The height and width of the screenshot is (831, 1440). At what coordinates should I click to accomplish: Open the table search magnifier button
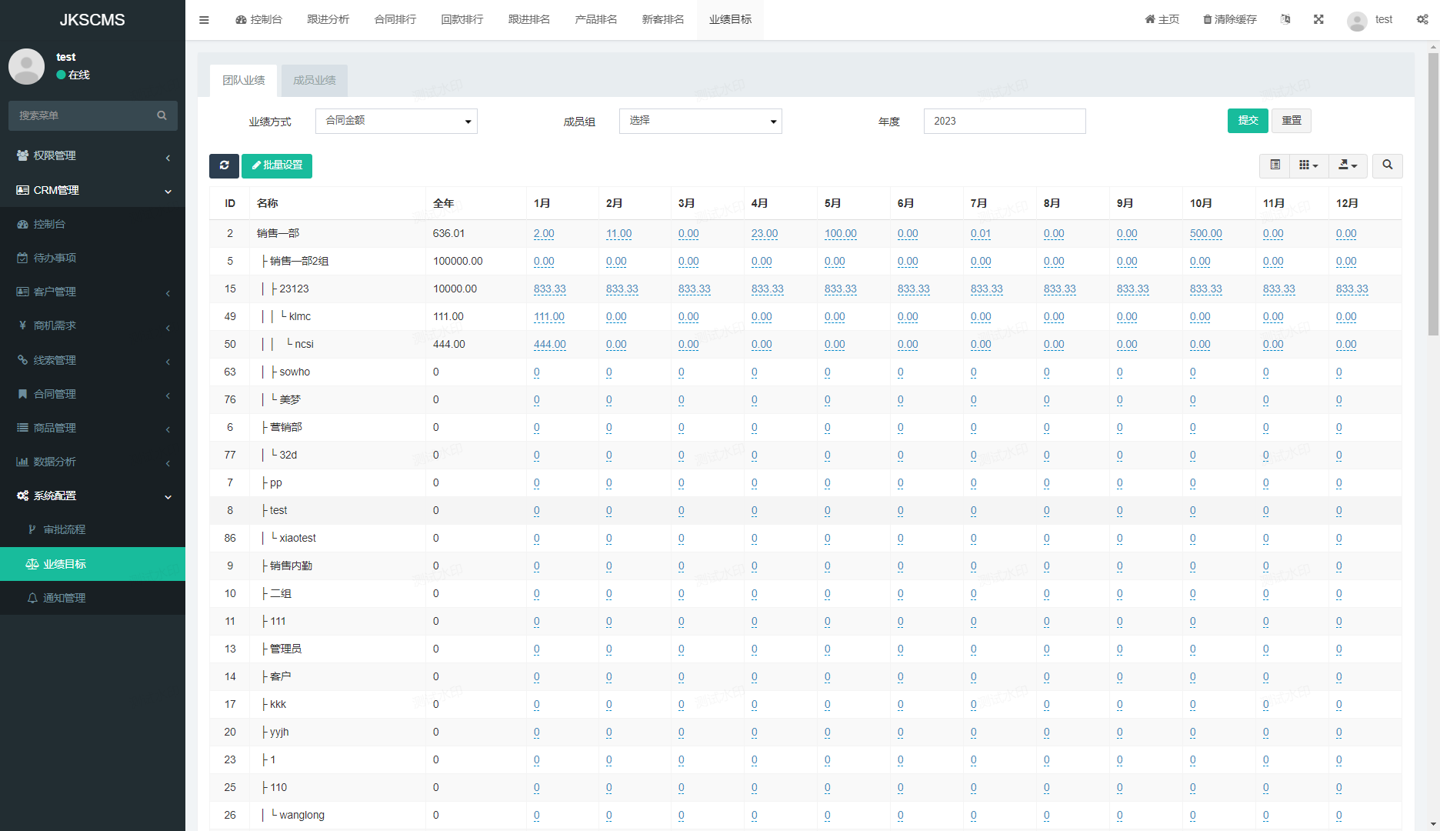(1387, 165)
